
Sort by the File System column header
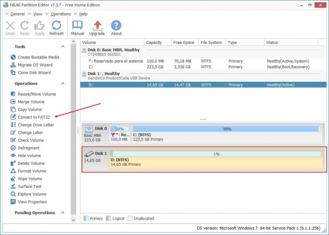coord(212,42)
